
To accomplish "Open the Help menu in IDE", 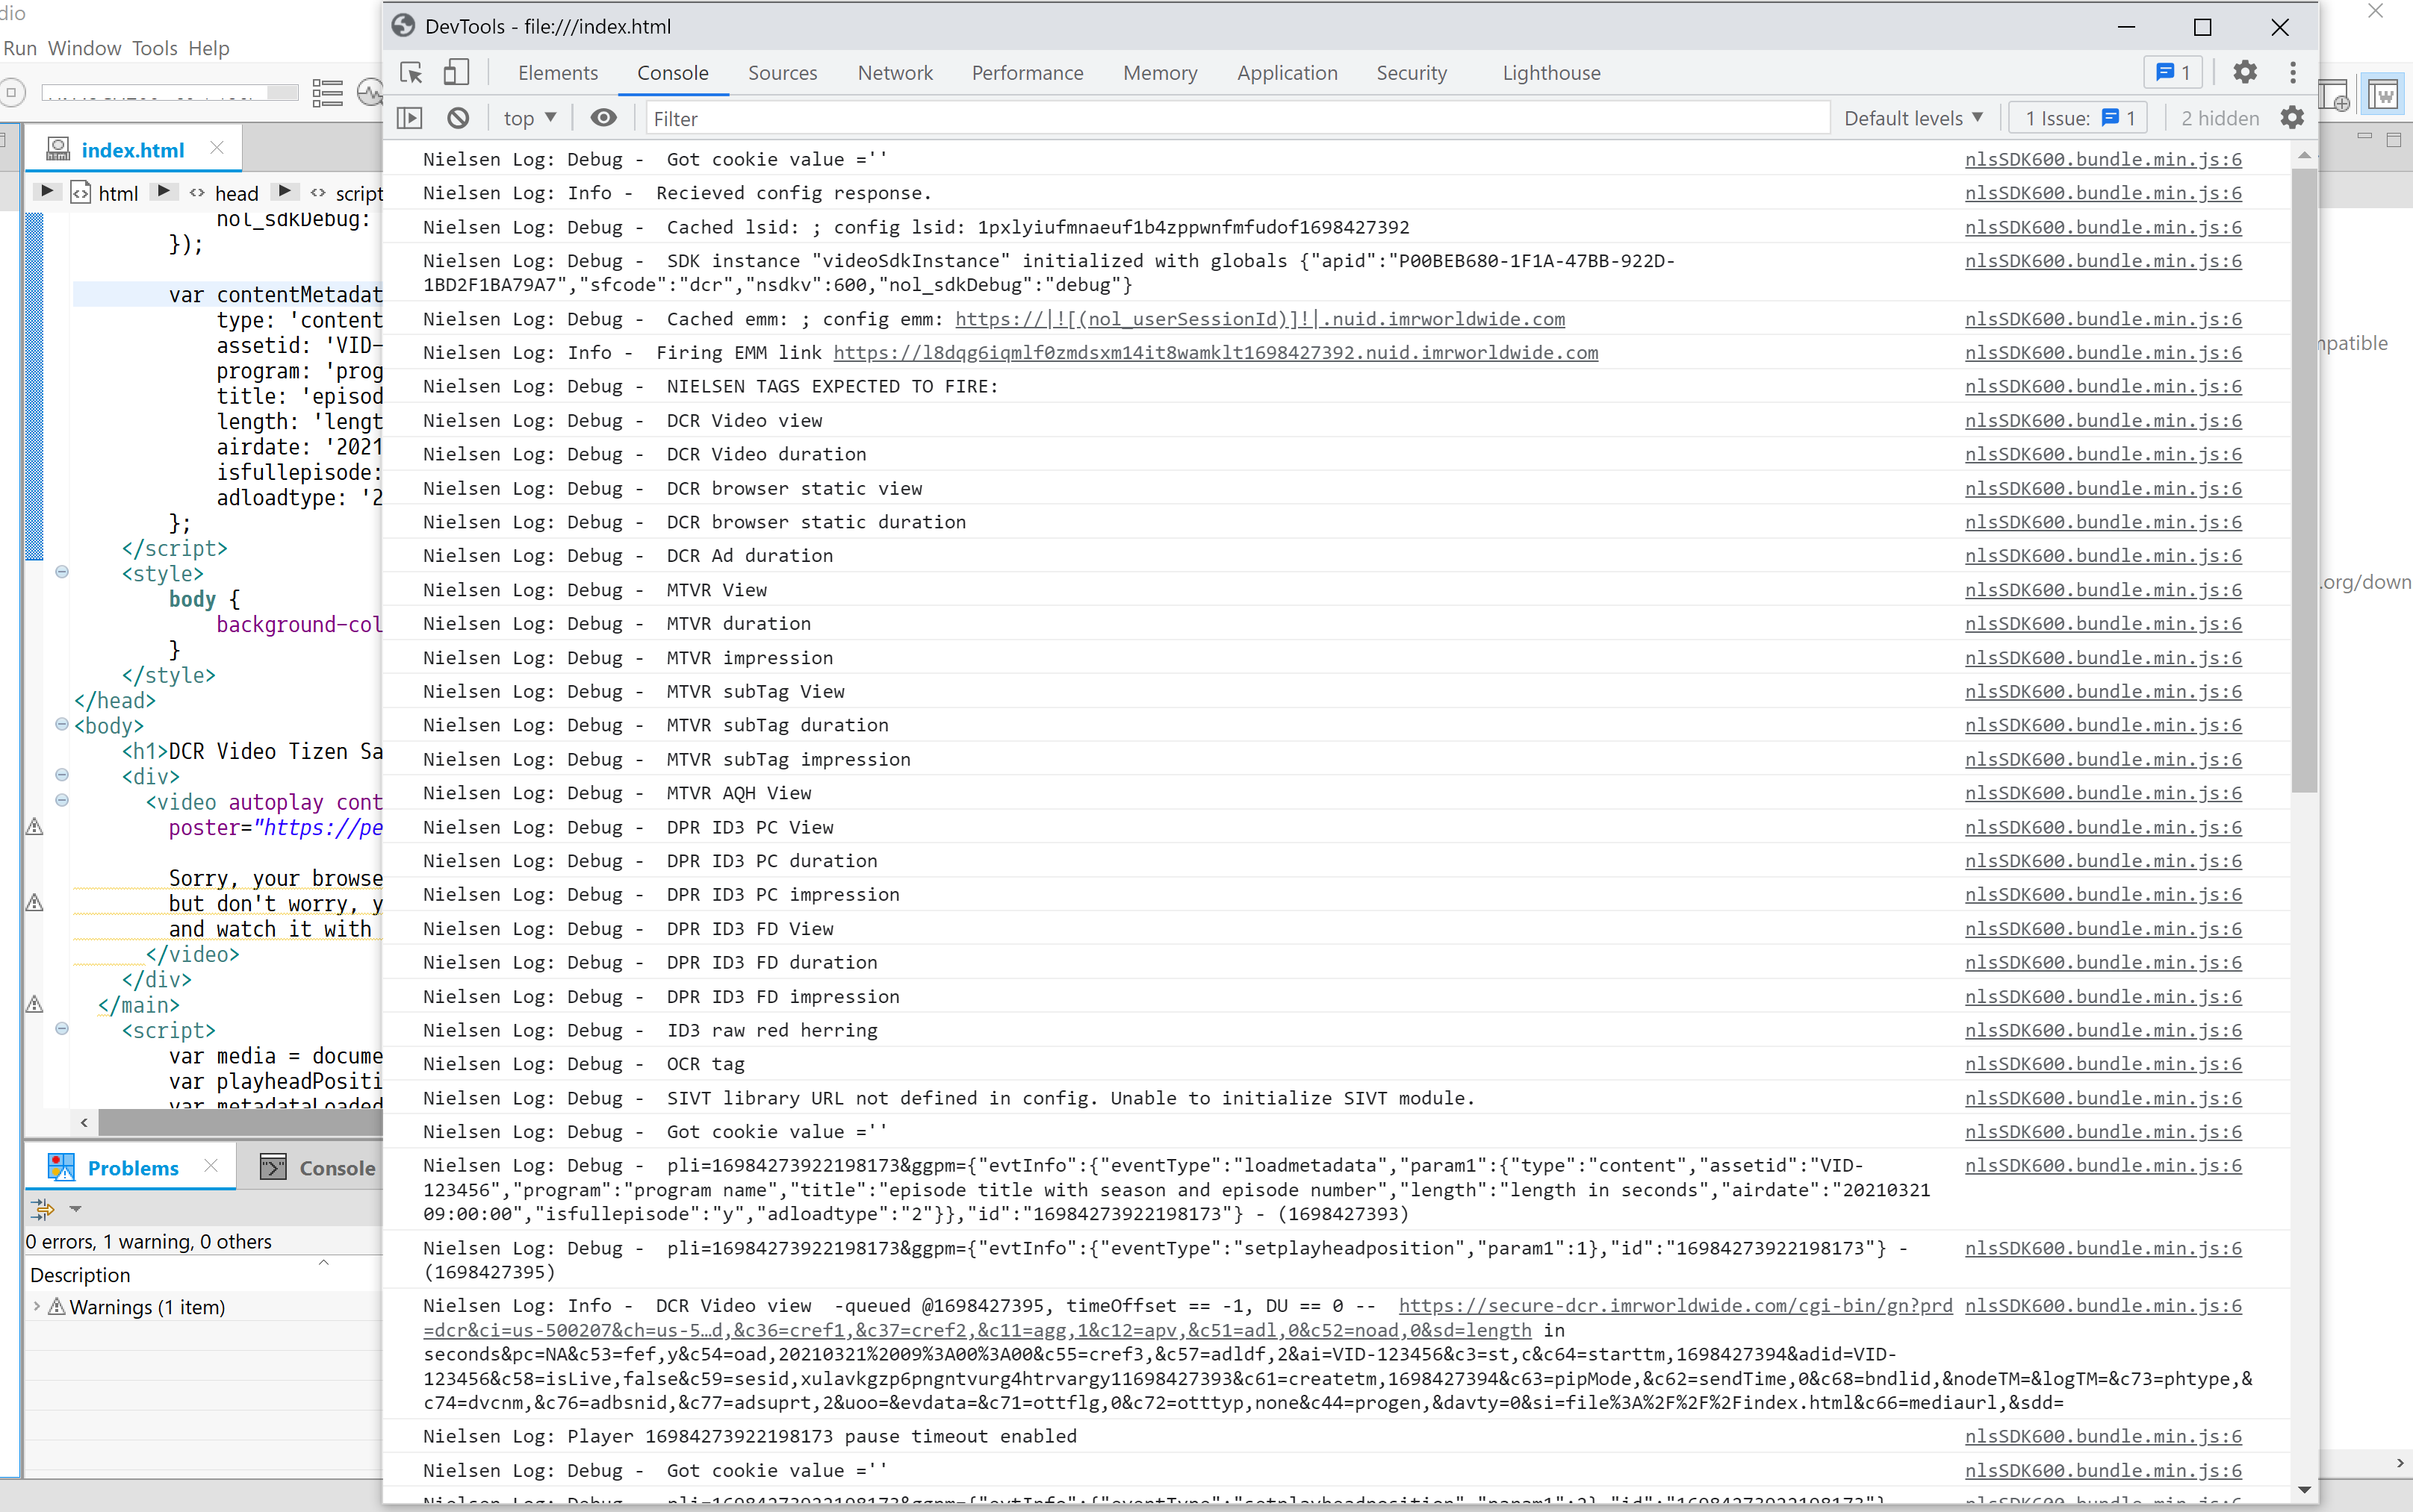I will pos(209,48).
